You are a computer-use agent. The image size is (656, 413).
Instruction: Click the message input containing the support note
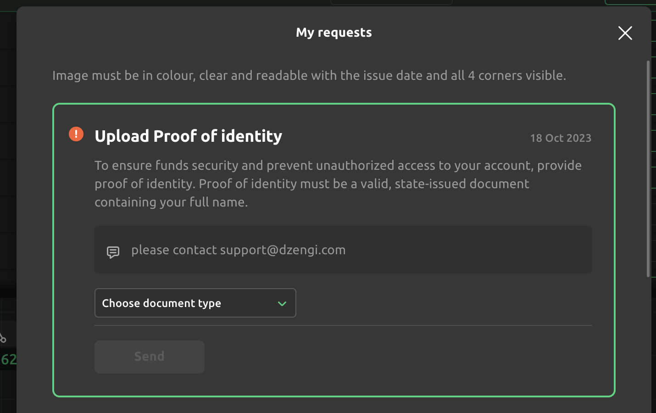343,250
